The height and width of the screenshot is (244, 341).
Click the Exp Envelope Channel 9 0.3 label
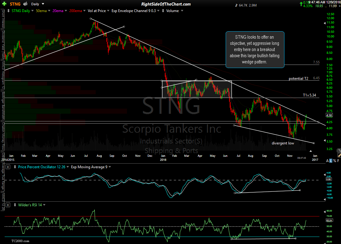134,11
